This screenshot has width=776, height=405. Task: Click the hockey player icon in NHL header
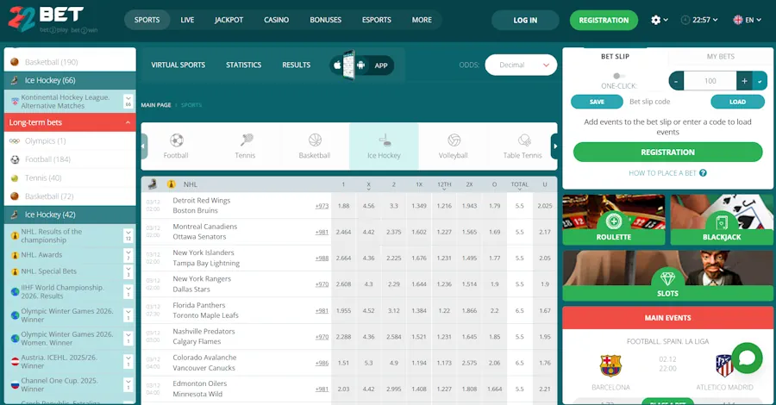point(153,184)
